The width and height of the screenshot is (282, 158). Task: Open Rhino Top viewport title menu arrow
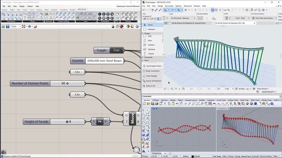(x=157, y=108)
